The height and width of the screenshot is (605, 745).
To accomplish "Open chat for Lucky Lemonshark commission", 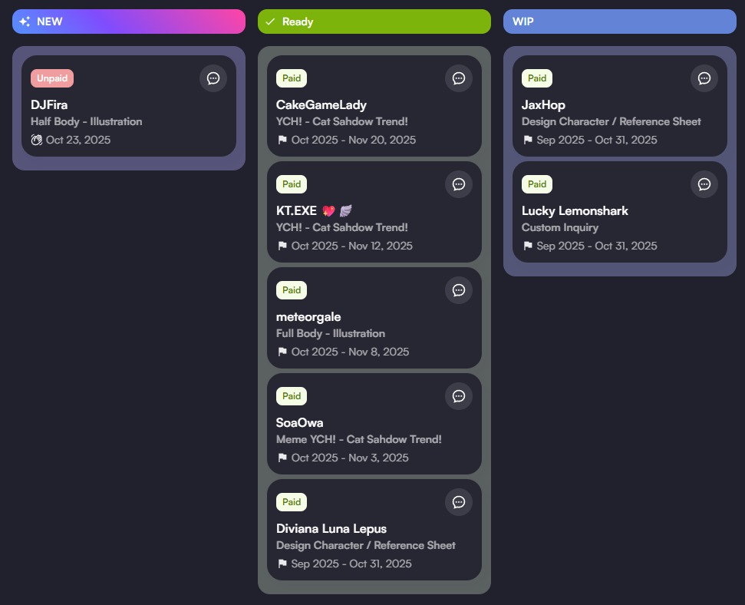I will [x=704, y=184].
